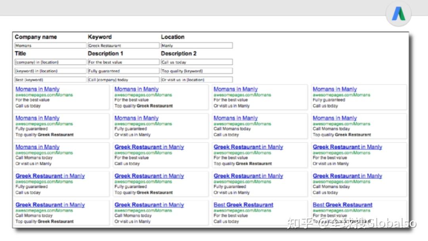Image resolution: width=428 pixels, height=241 pixels.
Task: Select the Call {company} today description field
Action: click(x=124, y=79)
